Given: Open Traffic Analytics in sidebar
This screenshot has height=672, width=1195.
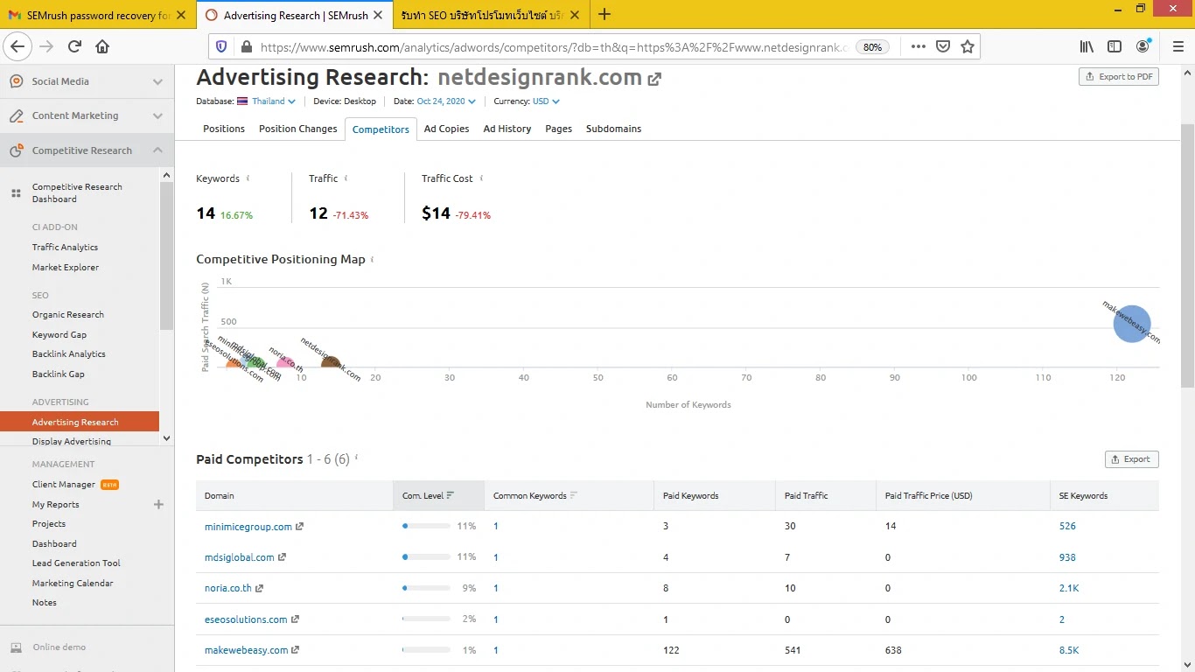Looking at the screenshot, I should coord(65,248).
